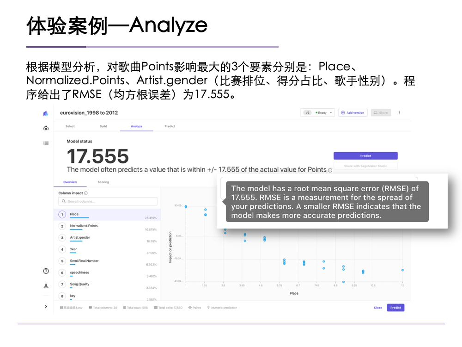The height and width of the screenshot is (347, 462).
Task: Click the 歌曲曲目1.csv dataset icon in the status bar
Action: 61,307
